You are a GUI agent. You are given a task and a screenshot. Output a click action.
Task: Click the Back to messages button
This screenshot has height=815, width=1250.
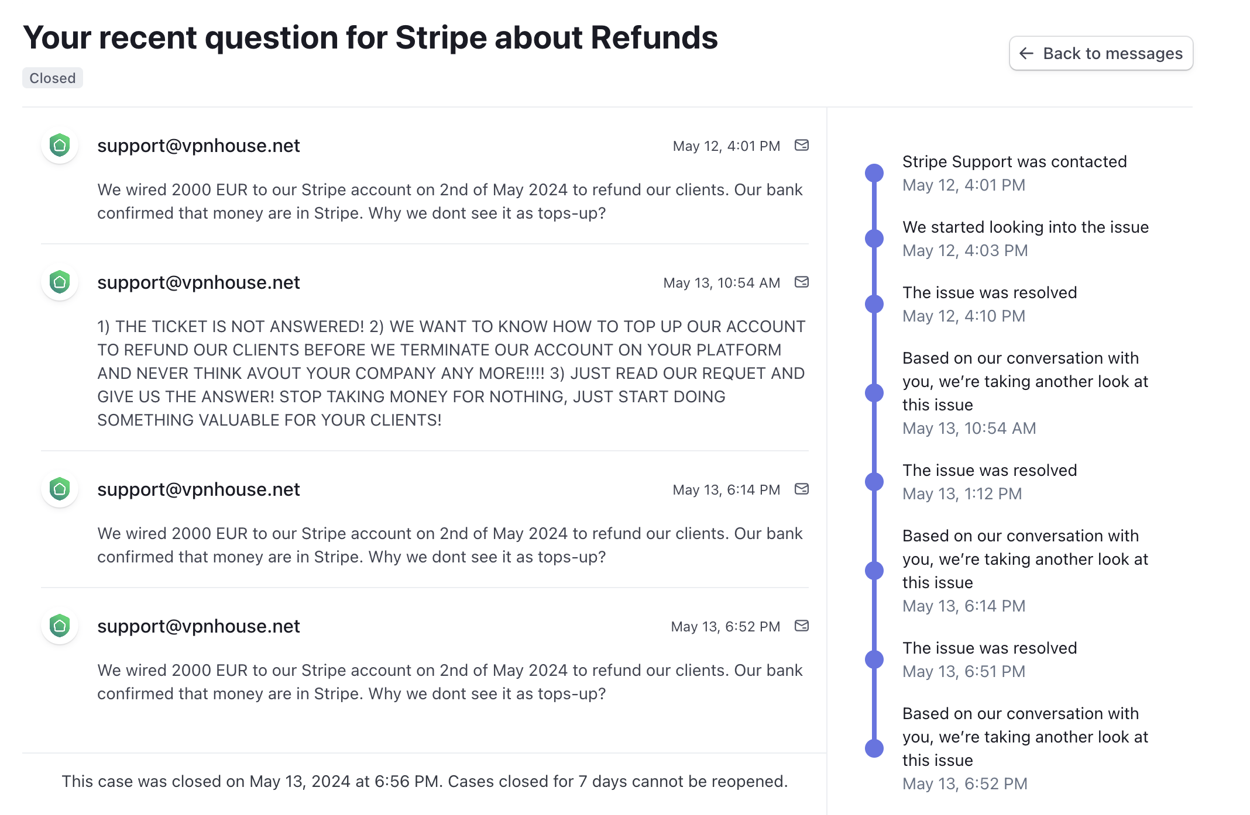coord(1101,53)
